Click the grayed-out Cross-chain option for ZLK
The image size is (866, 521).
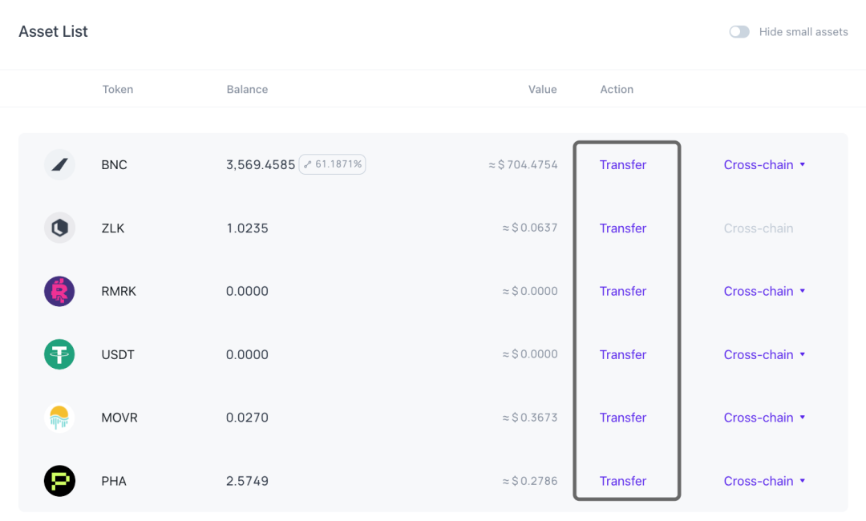pyautogui.click(x=759, y=228)
